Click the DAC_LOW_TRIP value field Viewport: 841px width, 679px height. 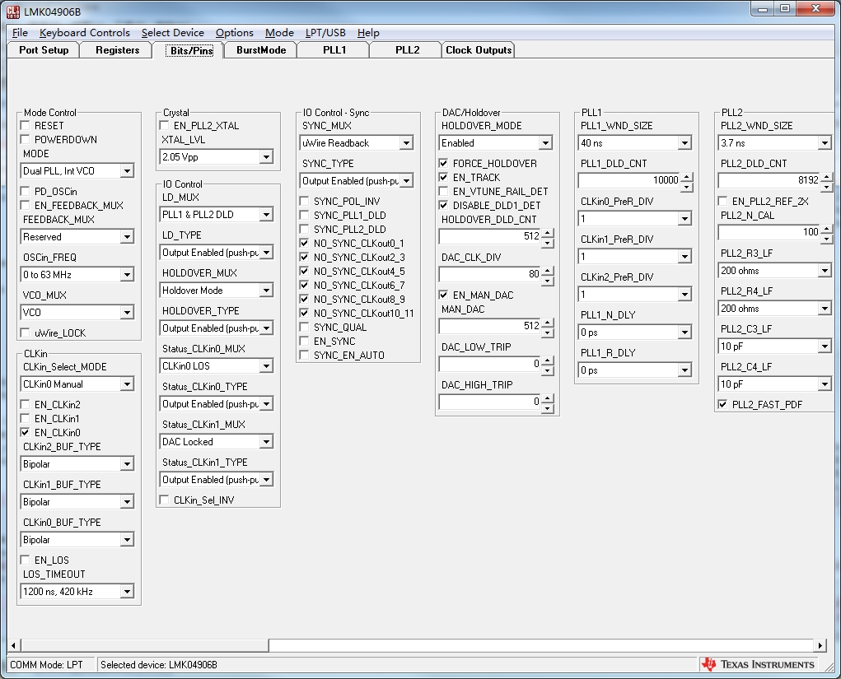point(490,364)
